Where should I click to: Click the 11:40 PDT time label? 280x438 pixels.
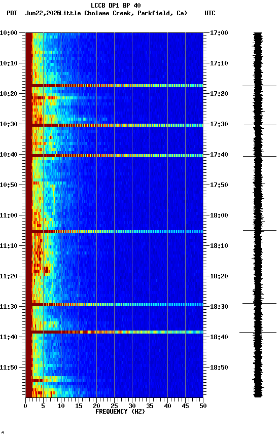(9, 338)
